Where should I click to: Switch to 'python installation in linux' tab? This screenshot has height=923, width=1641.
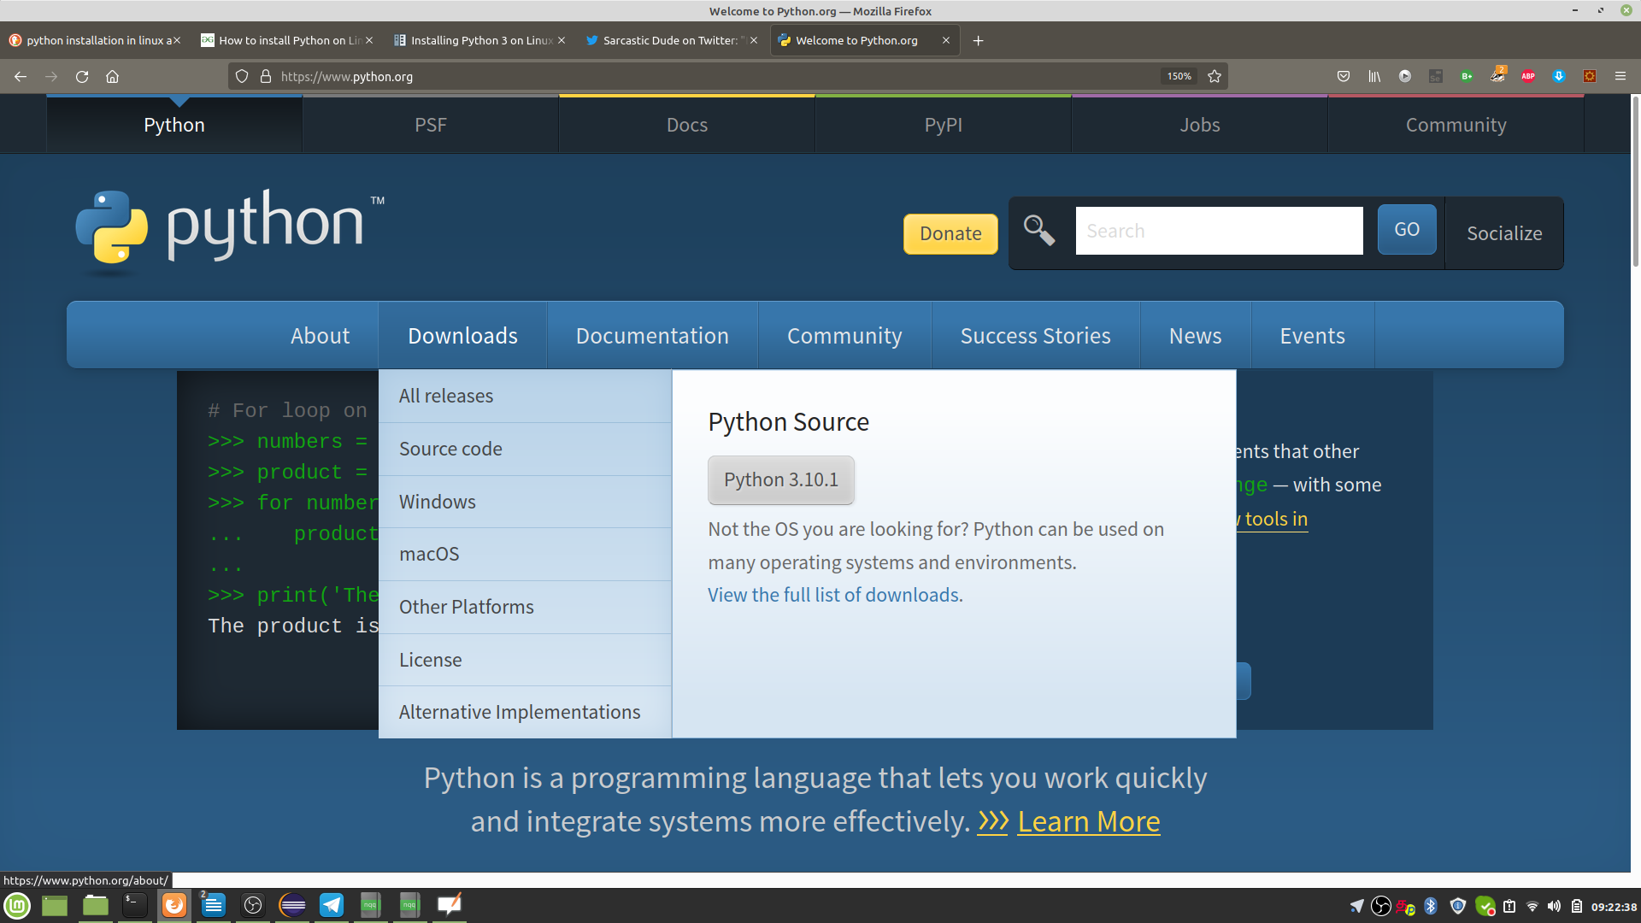tap(94, 40)
